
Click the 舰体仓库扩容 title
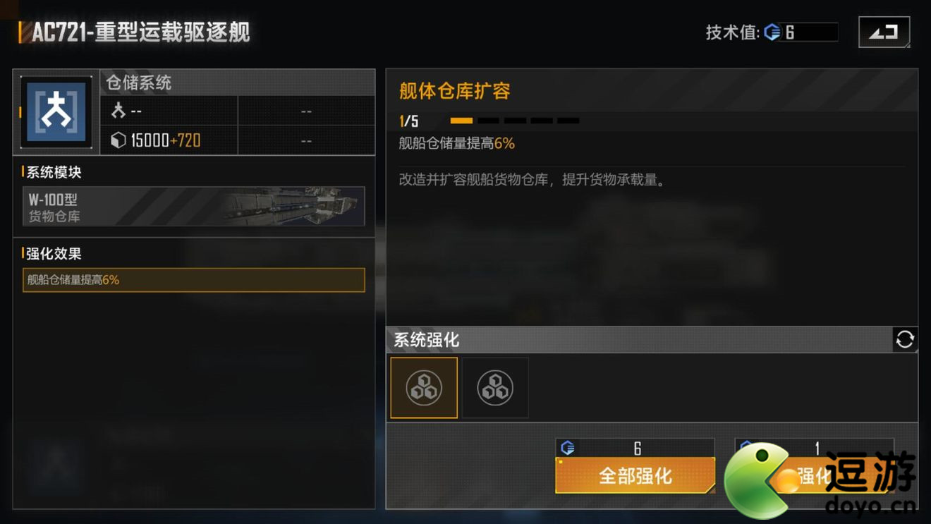pos(455,91)
